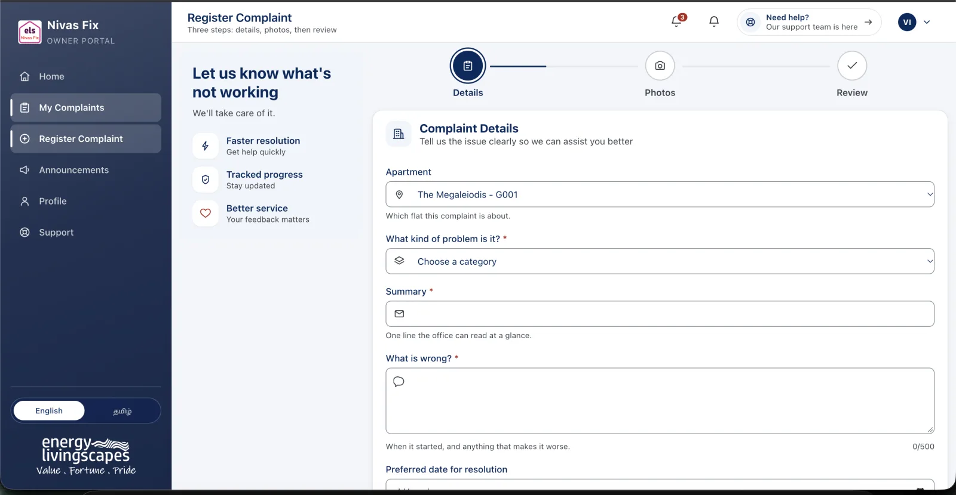Click the Photos step label
This screenshot has height=495, width=956.
point(660,93)
